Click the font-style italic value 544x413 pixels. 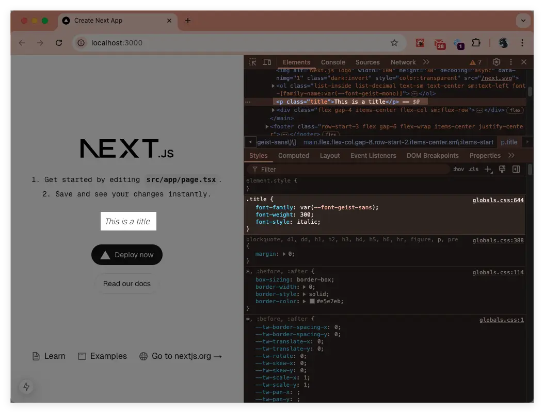(x=307, y=222)
